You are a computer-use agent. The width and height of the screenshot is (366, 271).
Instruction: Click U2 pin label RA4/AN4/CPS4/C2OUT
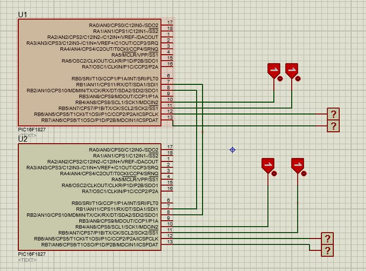tap(109, 173)
